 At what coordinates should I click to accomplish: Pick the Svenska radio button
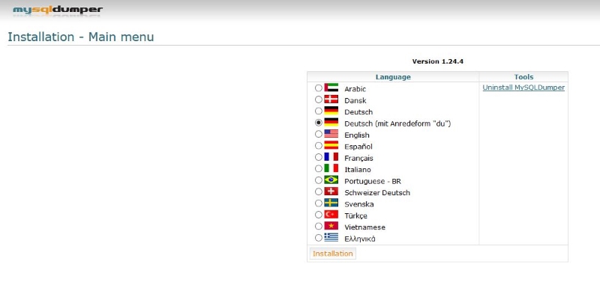click(x=318, y=203)
